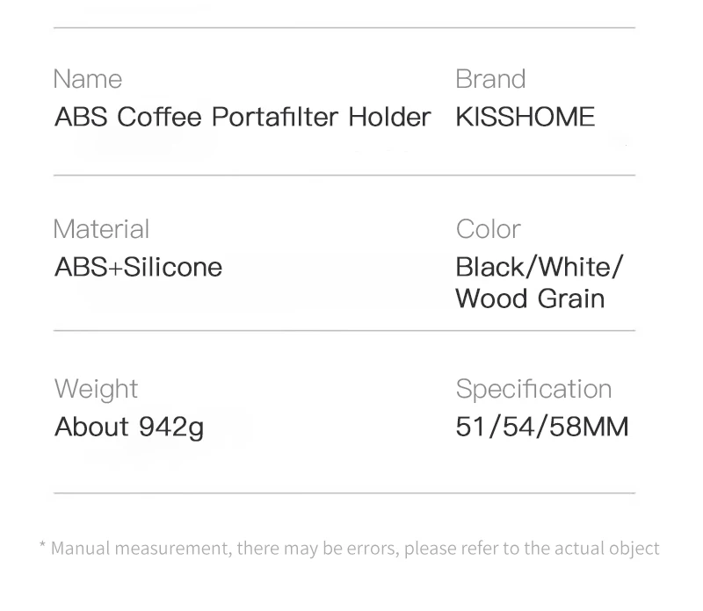703x611 pixels.
Task: Click 'Manual measurement' in the footnote
Action: coord(141,549)
